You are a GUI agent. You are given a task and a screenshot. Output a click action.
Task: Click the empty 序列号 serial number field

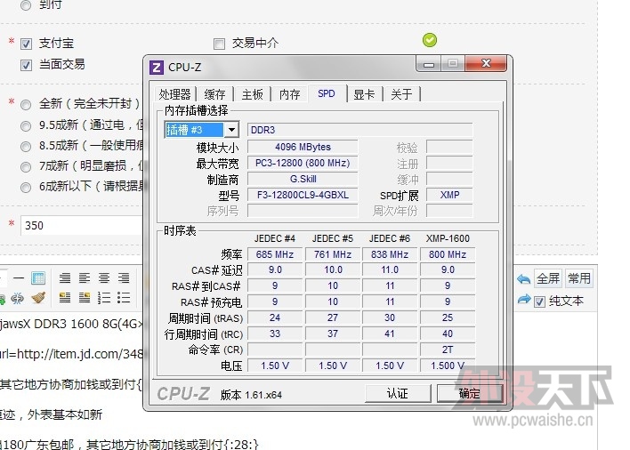point(303,211)
